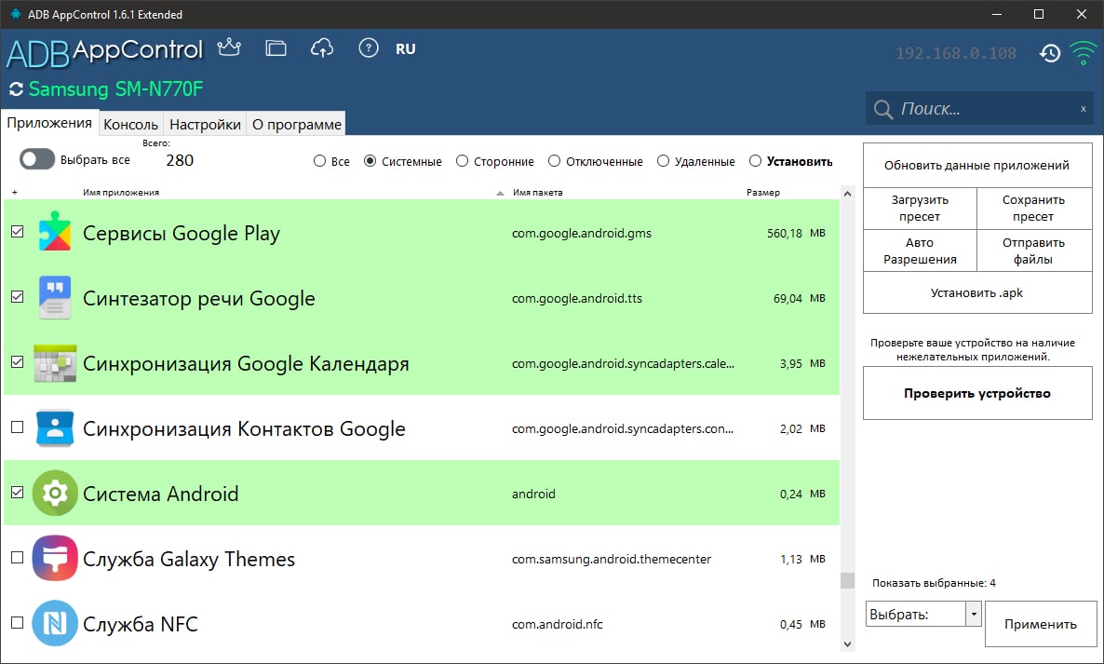Click the list scrollbar up arrow
Screen dimensions: 1104x664
pyautogui.click(x=847, y=194)
